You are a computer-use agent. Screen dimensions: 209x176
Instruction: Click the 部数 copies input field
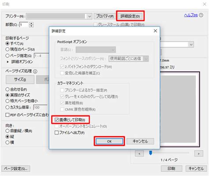[24, 25]
